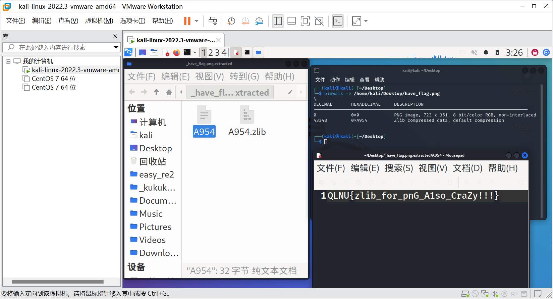
Task: Click the blue logout icon in panel
Action: [x=546, y=52]
